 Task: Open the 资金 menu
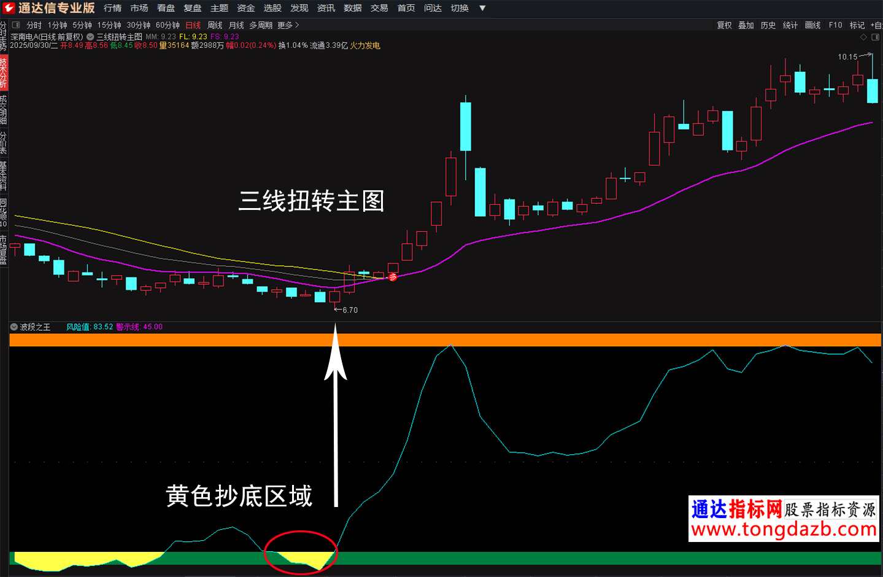(246, 8)
